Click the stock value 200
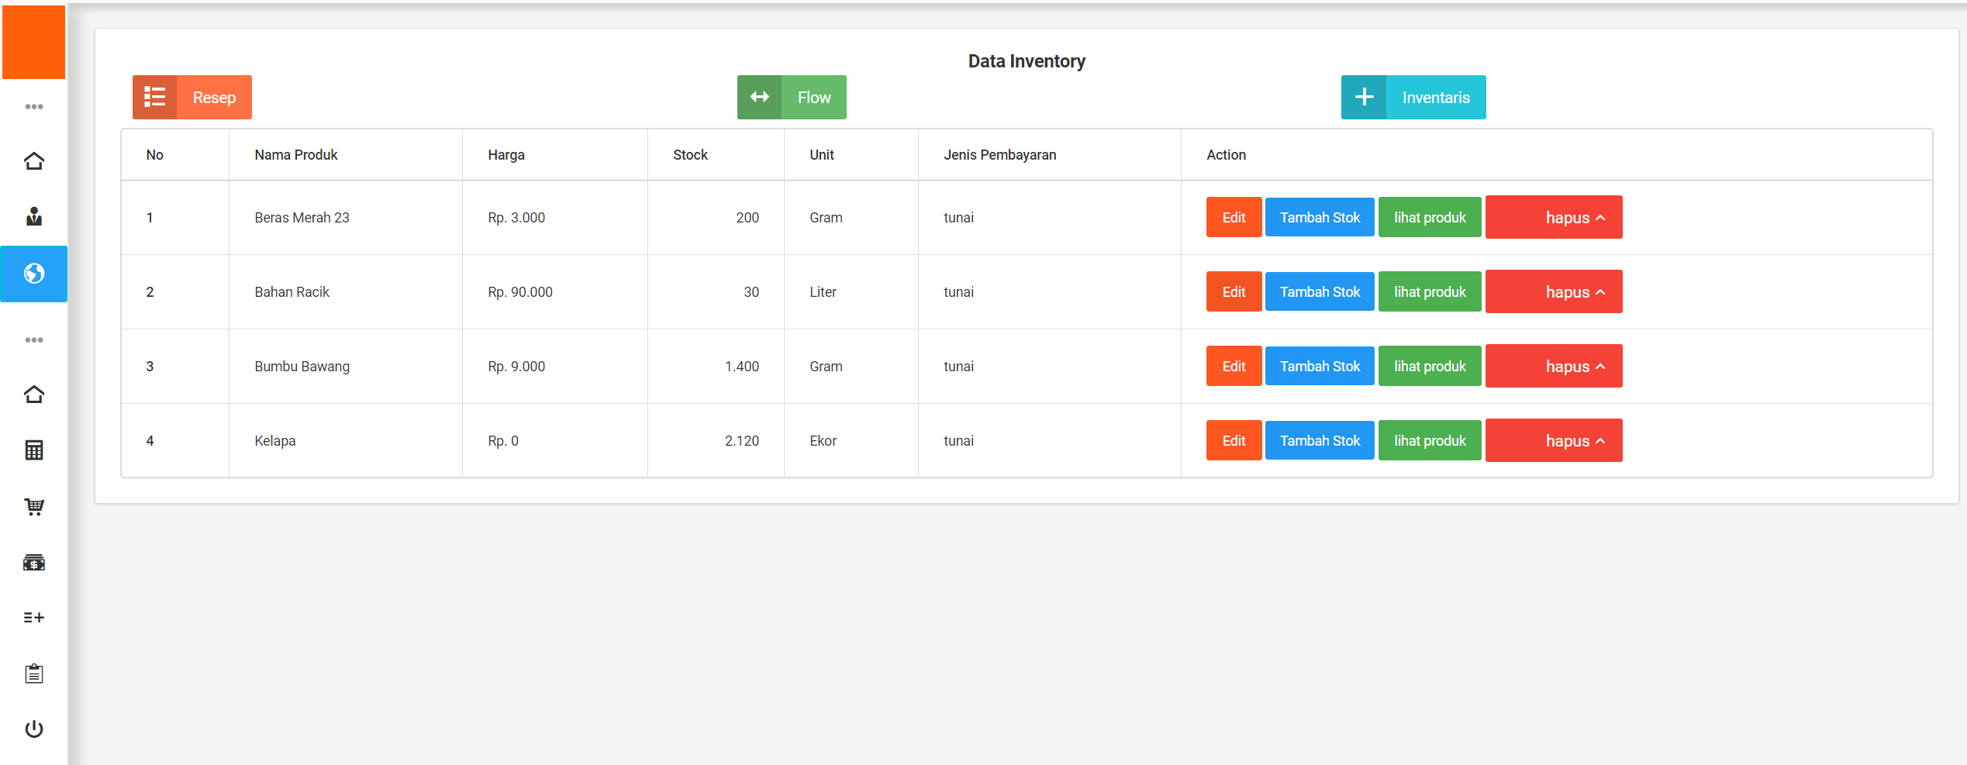 click(747, 218)
